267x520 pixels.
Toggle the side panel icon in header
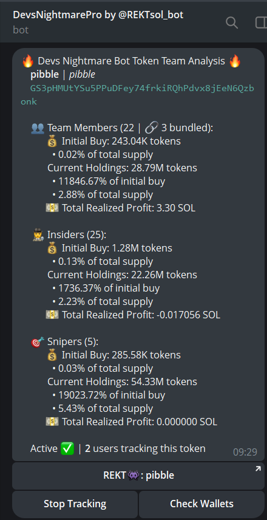(261, 23)
